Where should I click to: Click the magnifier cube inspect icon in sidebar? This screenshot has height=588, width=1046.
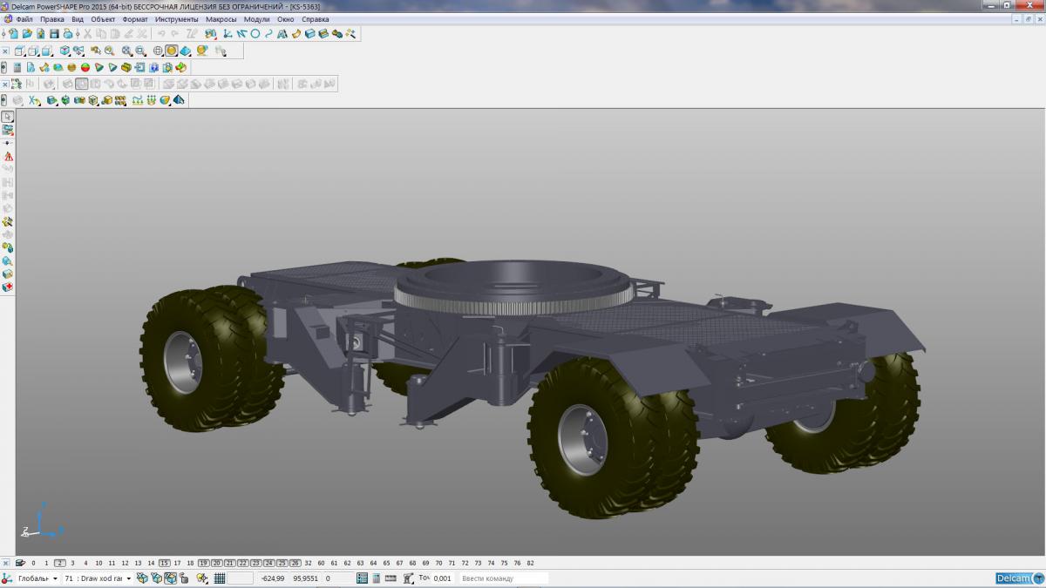tap(8, 260)
